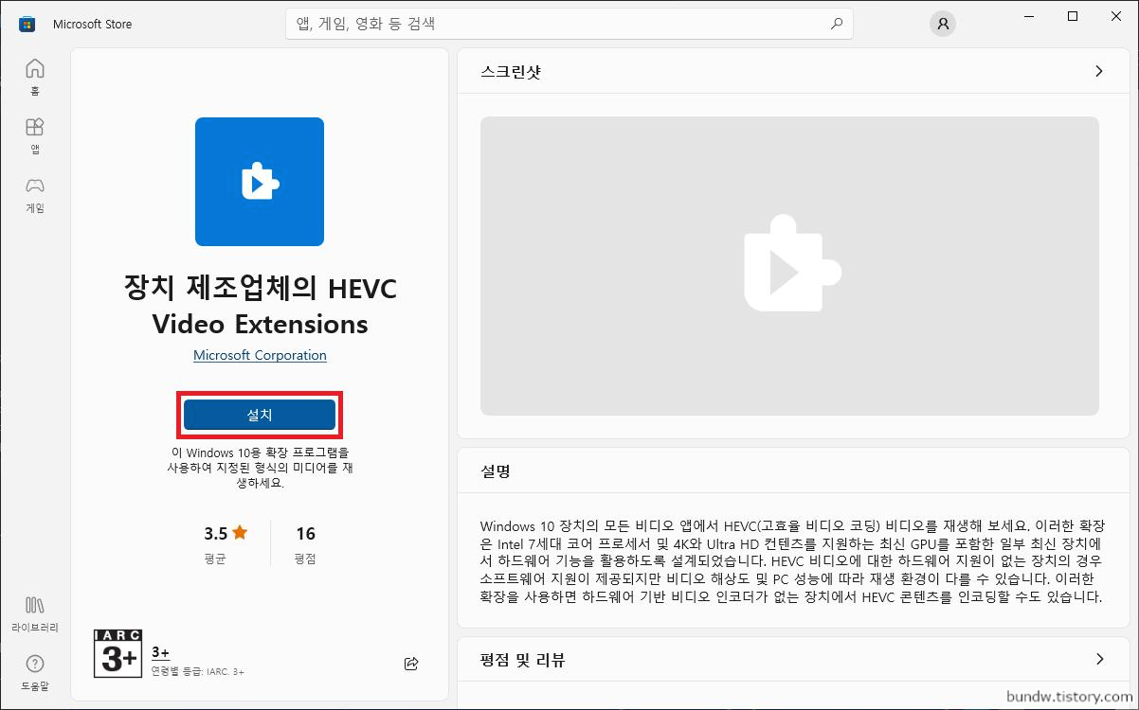Open the Apps (앱) sidebar section
The height and width of the screenshot is (710, 1139).
[35, 135]
